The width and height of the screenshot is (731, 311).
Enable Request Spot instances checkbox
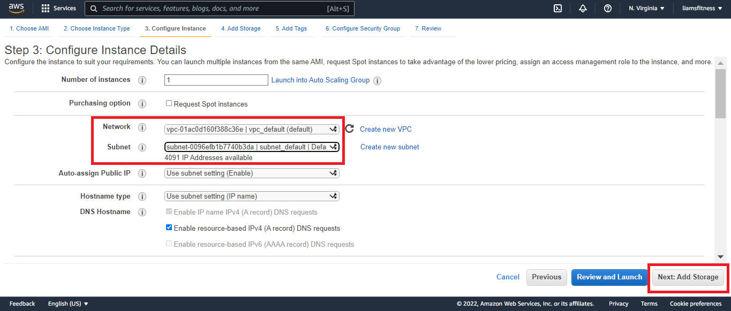[169, 103]
